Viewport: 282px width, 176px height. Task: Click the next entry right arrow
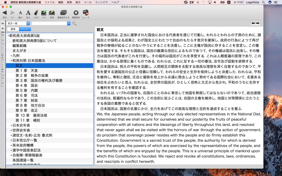coord(258,23)
